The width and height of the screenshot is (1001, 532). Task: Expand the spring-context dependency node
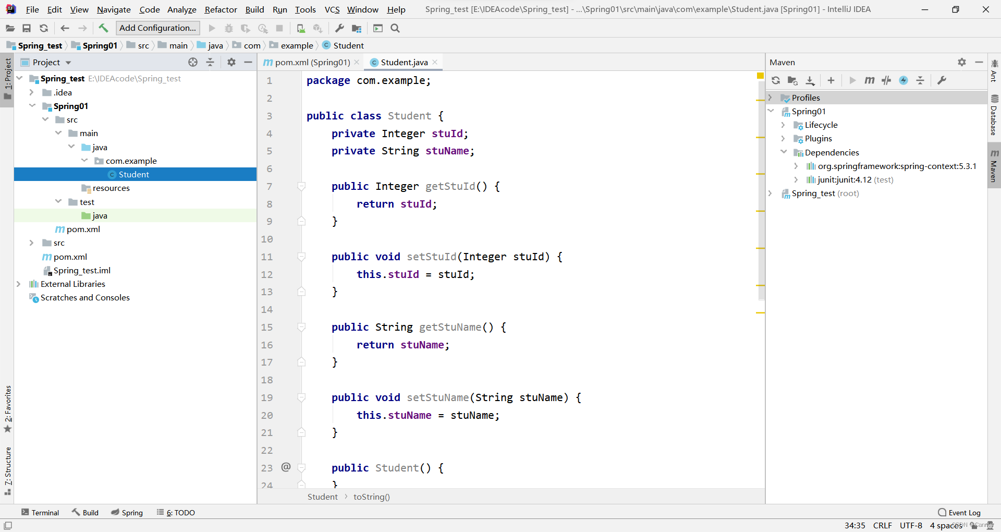coord(796,166)
